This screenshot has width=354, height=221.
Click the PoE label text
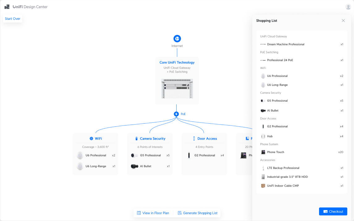(183, 114)
